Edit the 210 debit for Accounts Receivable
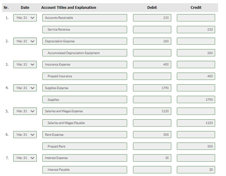The image size is (226, 176). [152, 18]
